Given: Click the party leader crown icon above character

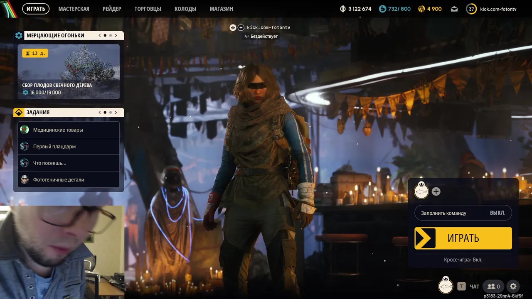Looking at the screenshot, I should point(233,27).
